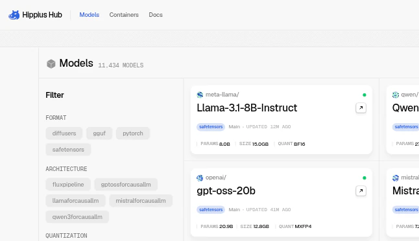Filter by llamaforcausallm architecture

(x=76, y=201)
